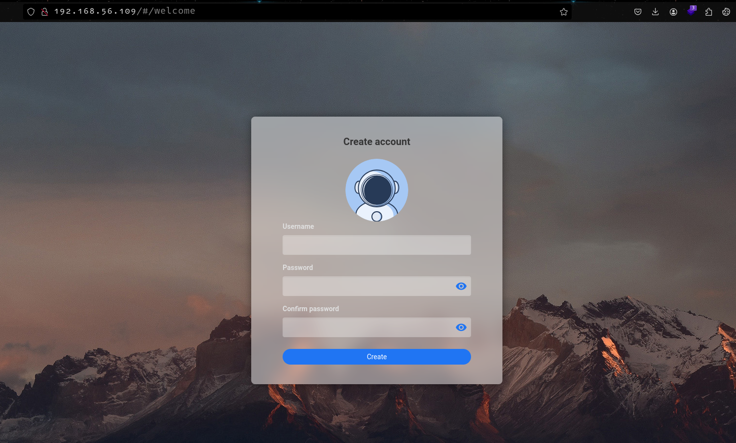Click the URL address bar text
Image resolution: width=736 pixels, height=443 pixels.
click(x=125, y=11)
